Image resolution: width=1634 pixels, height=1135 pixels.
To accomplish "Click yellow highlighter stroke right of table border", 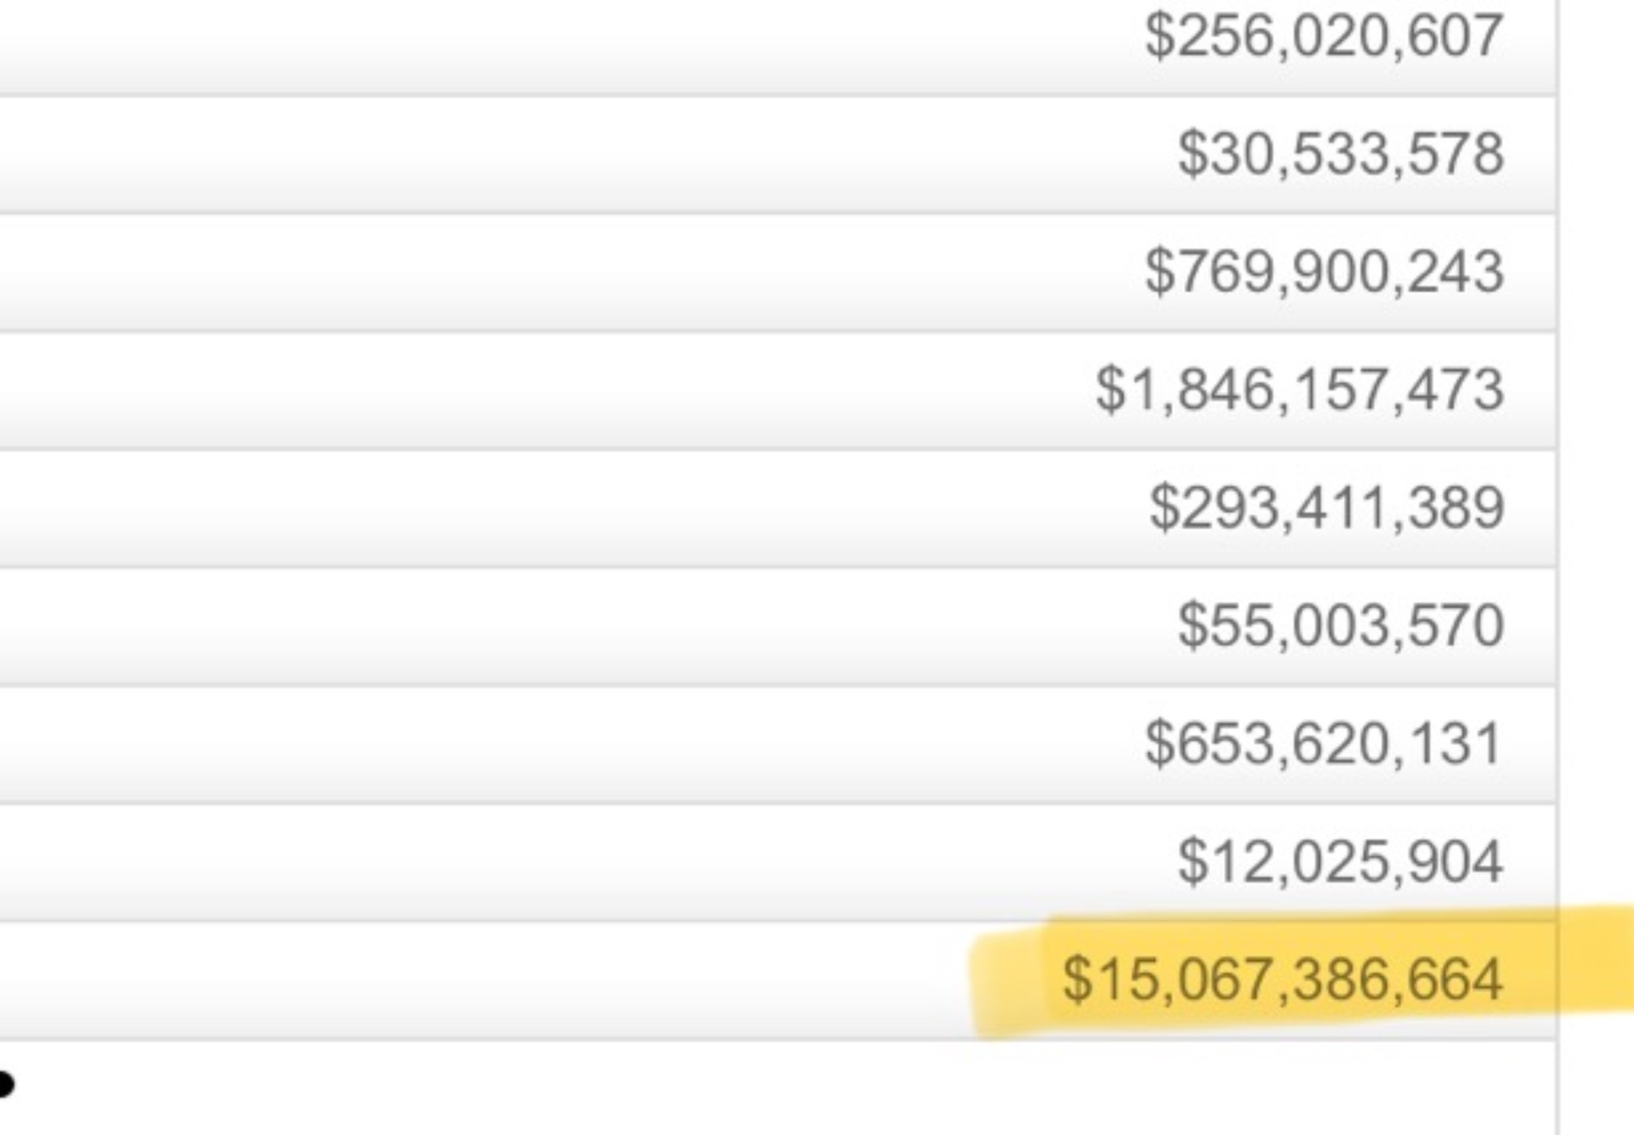I will (1597, 960).
